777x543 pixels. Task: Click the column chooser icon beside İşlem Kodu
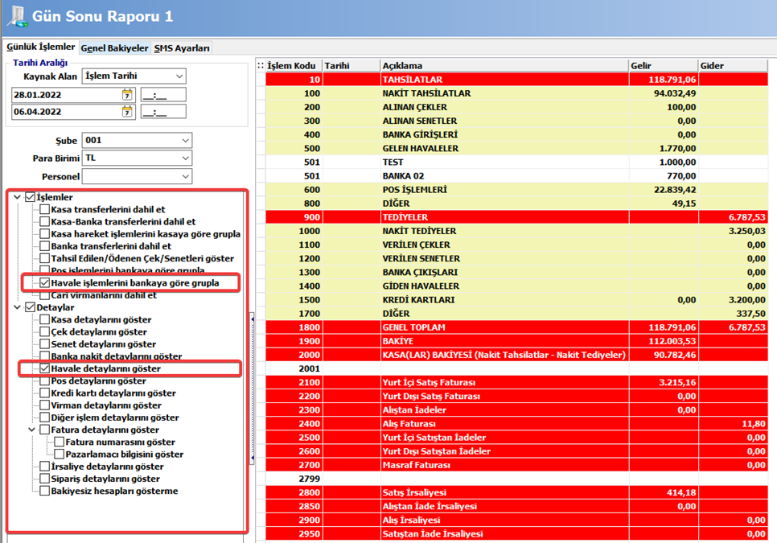(261, 65)
